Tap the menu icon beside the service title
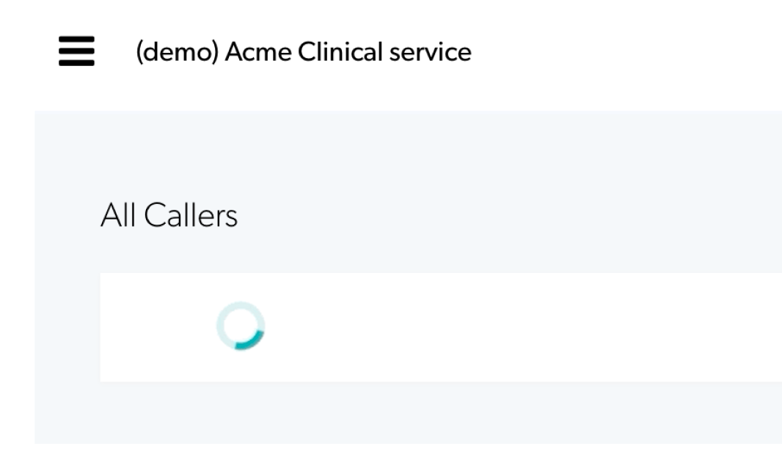 point(76,53)
